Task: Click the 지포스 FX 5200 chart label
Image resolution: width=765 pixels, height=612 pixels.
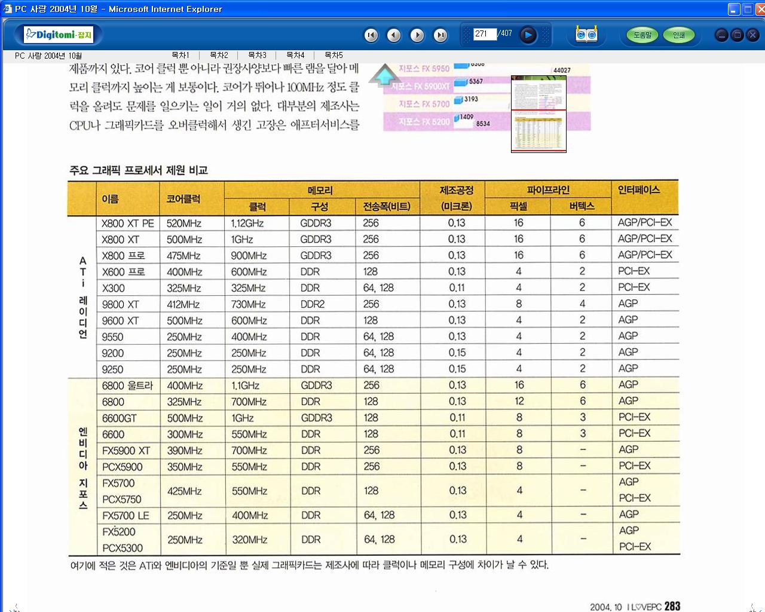Action: point(424,122)
